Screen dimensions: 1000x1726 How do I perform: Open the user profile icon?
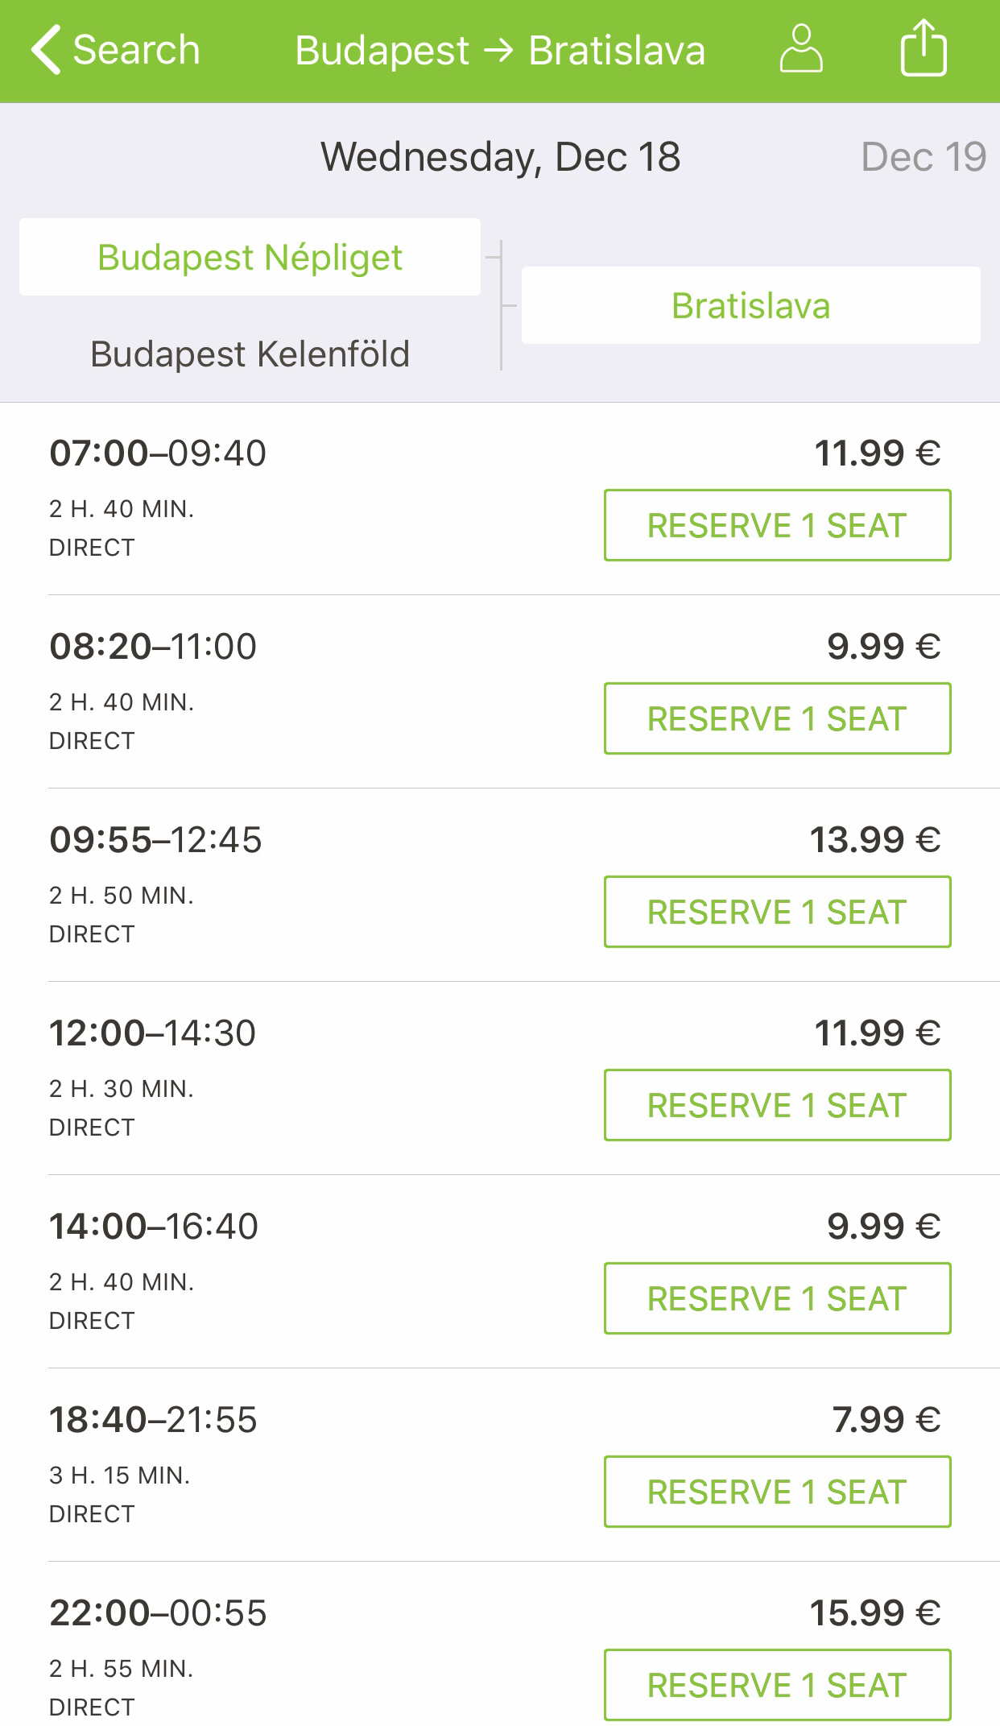pyautogui.click(x=800, y=50)
